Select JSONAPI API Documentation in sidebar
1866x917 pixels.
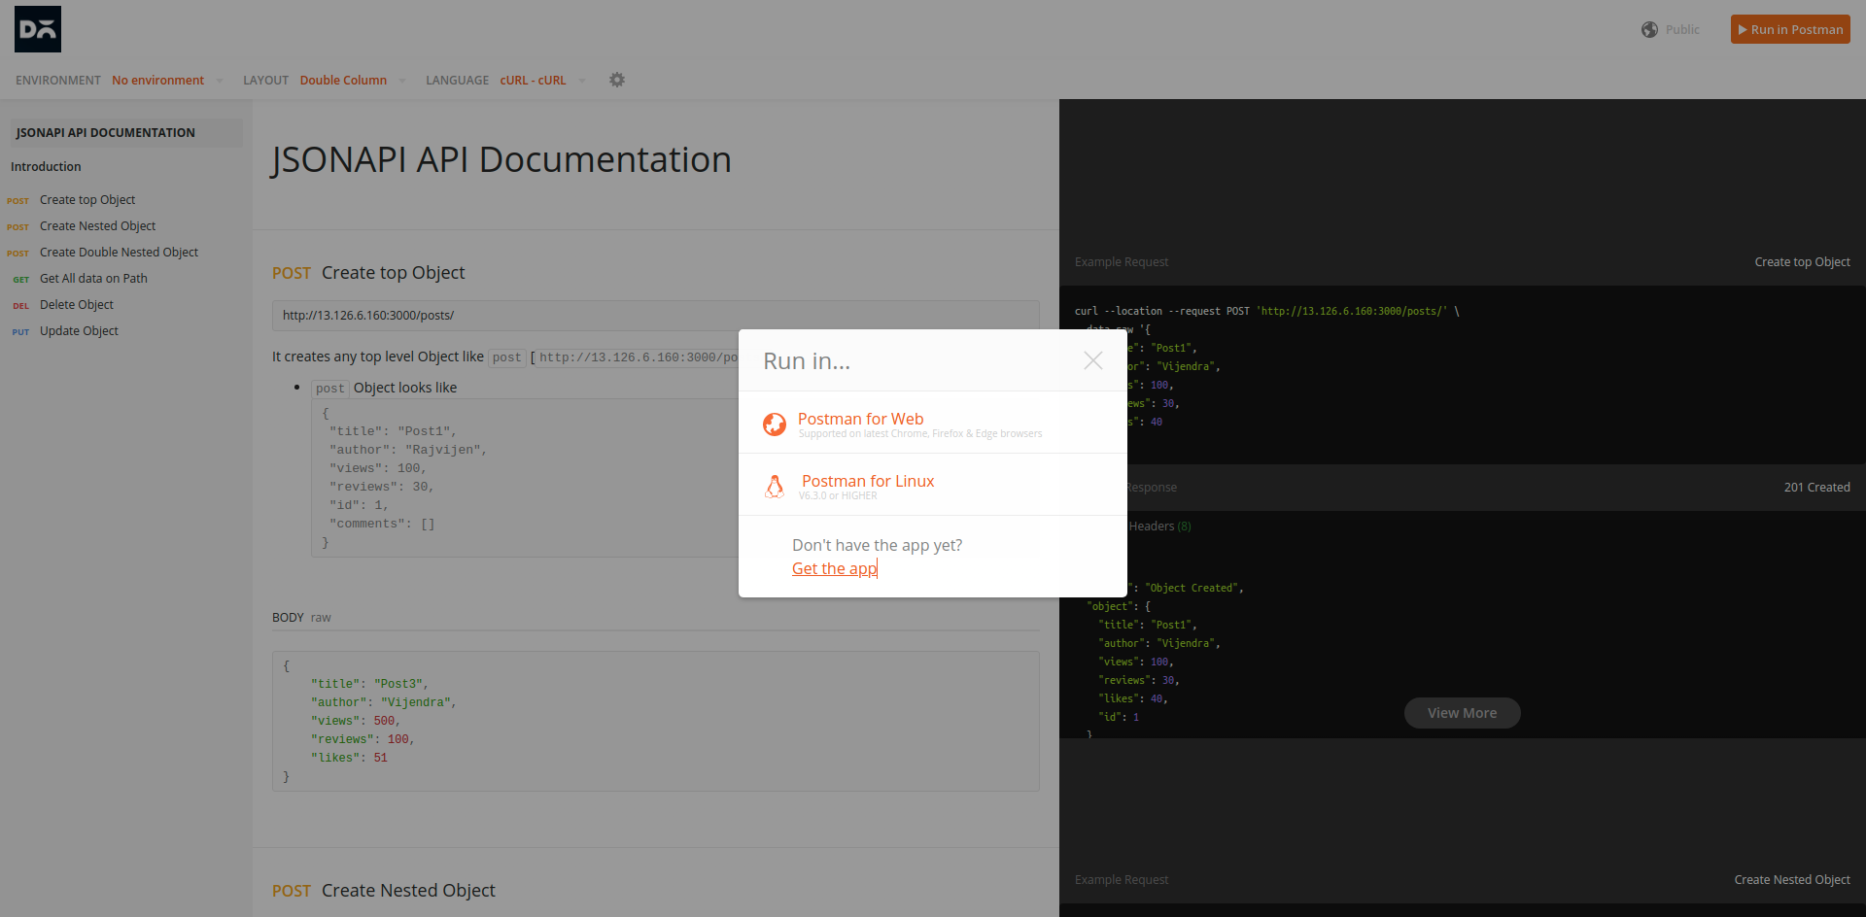(x=126, y=133)
